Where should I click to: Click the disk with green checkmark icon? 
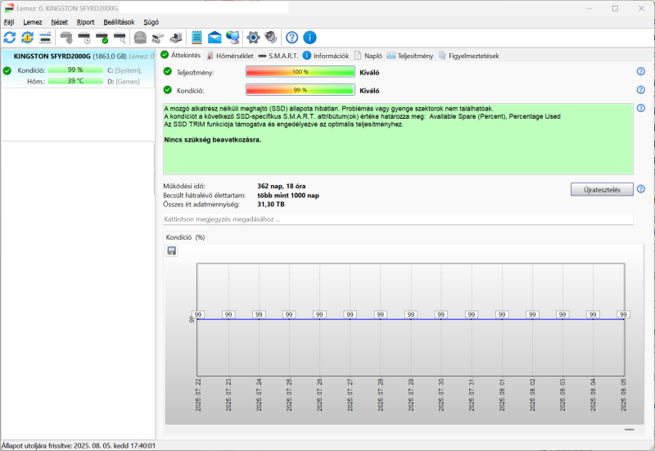[x=102, y=38]
